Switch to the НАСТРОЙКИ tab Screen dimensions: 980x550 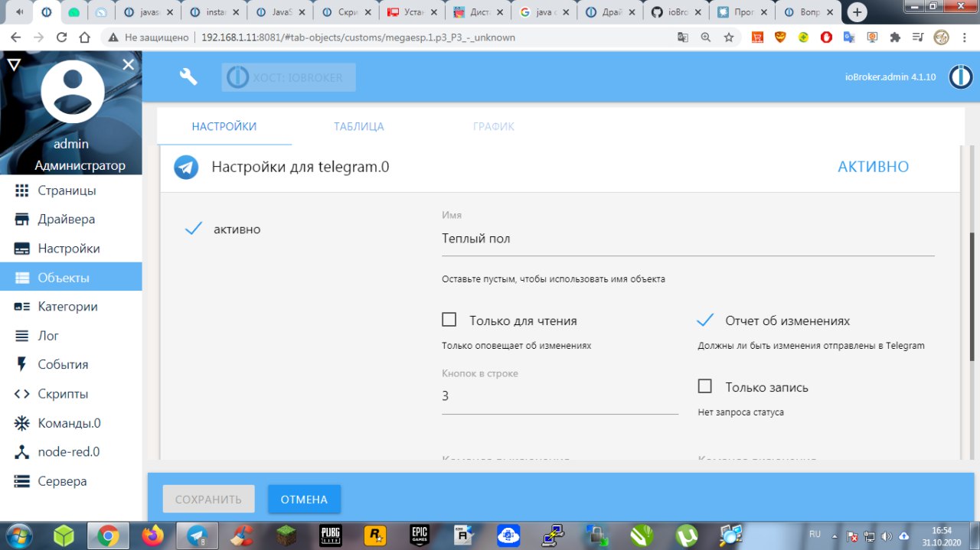(224, 126)
